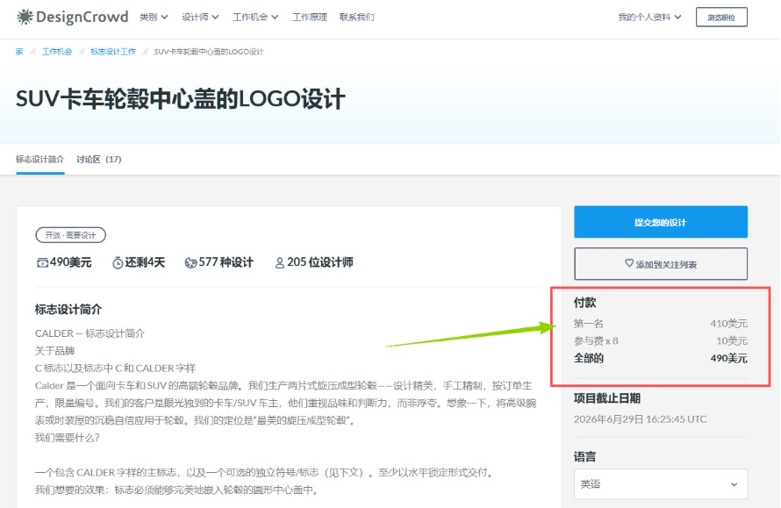The width and height of the screenshot is (781, 508).
Task: Click the 标志设计简介 section heading
Action: tap(68, 310)
